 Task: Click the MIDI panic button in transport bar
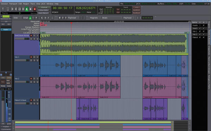click(x=3, y=9)
